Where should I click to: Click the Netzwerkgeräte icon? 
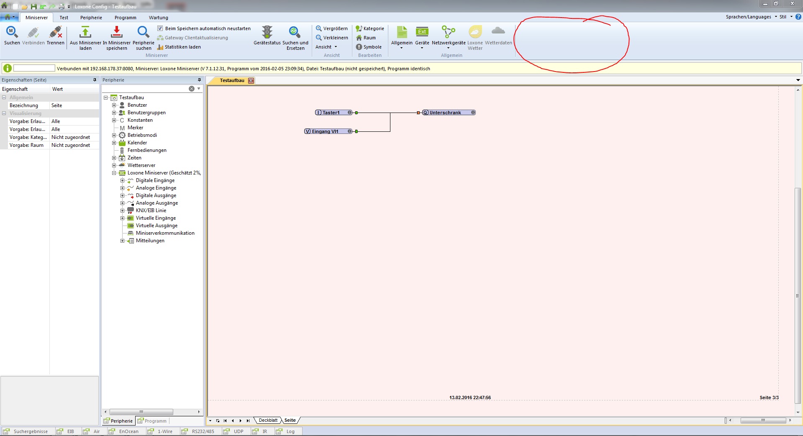click(x=448, y=33)
